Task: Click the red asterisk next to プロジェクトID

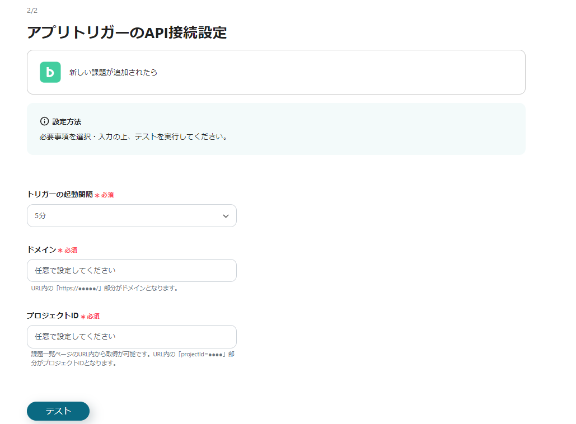Action: point(83,317)
